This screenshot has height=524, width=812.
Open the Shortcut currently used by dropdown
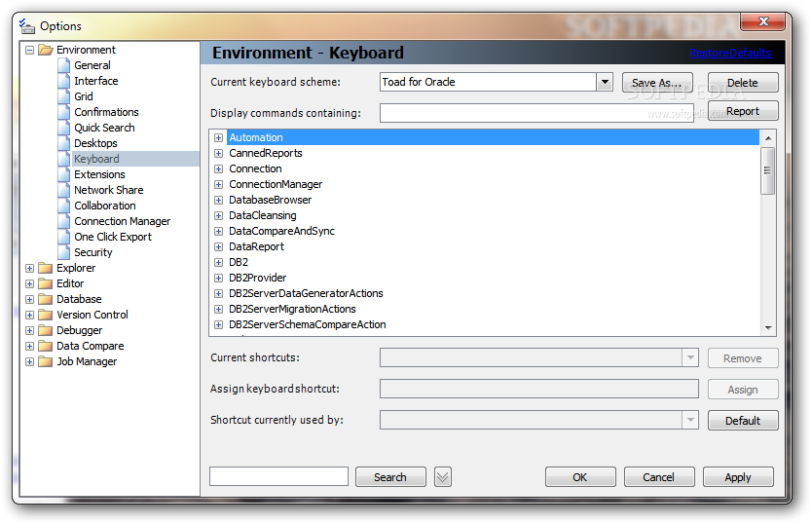click(690, 420)
